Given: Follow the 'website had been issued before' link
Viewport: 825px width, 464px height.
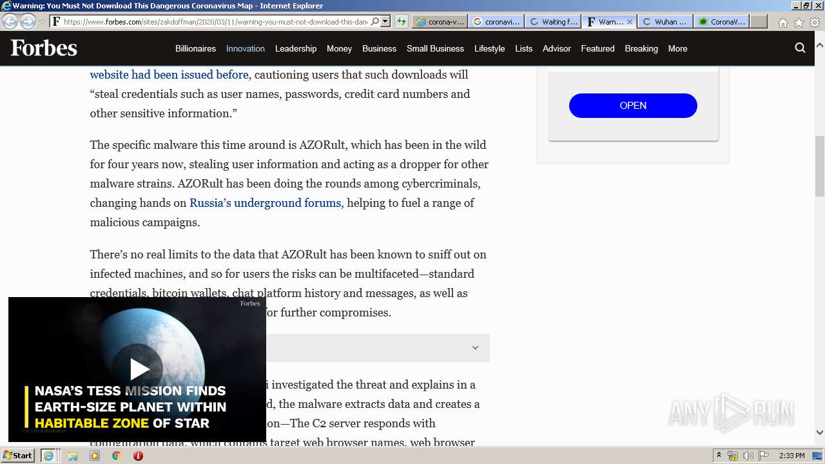Looking at the screenshot, I should [x=169, y=75].
